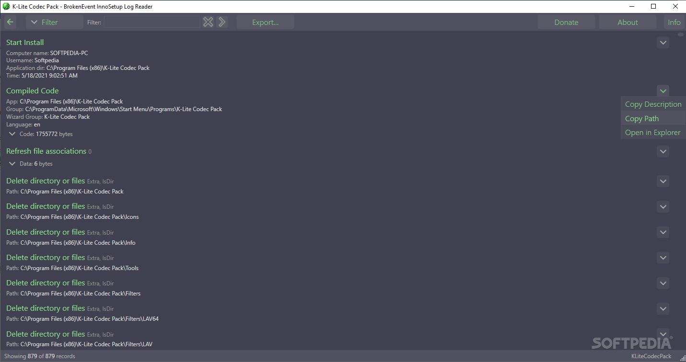
Task: Open the About button
Action: (628, 22)
